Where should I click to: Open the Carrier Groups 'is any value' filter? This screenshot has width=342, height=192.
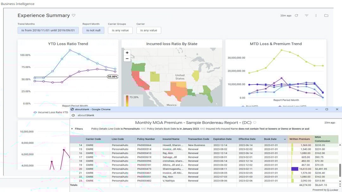121,30
